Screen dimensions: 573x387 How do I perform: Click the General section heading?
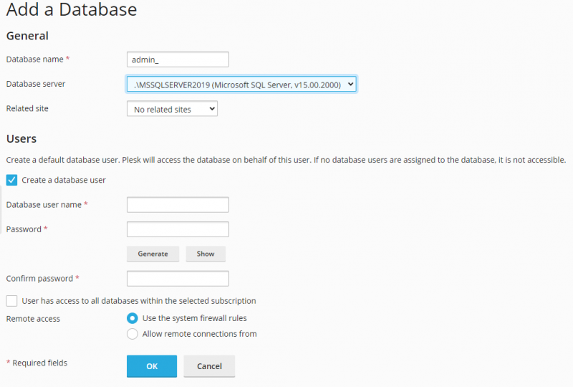(x=27, y=36)
